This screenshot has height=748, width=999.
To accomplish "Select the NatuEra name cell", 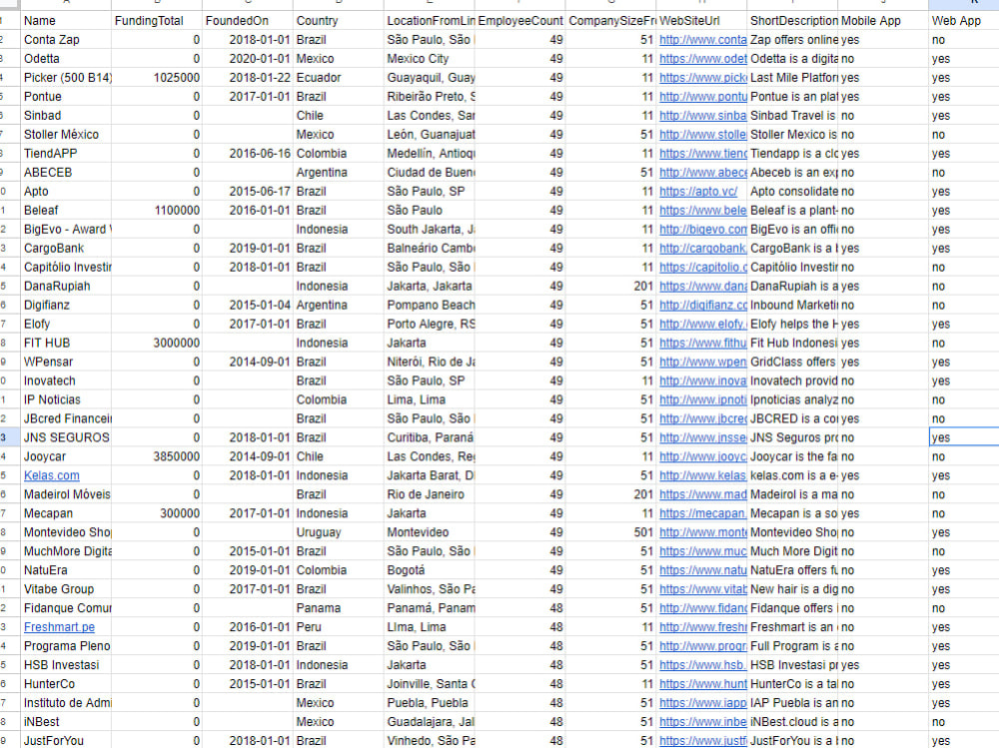I will (66, 570).
